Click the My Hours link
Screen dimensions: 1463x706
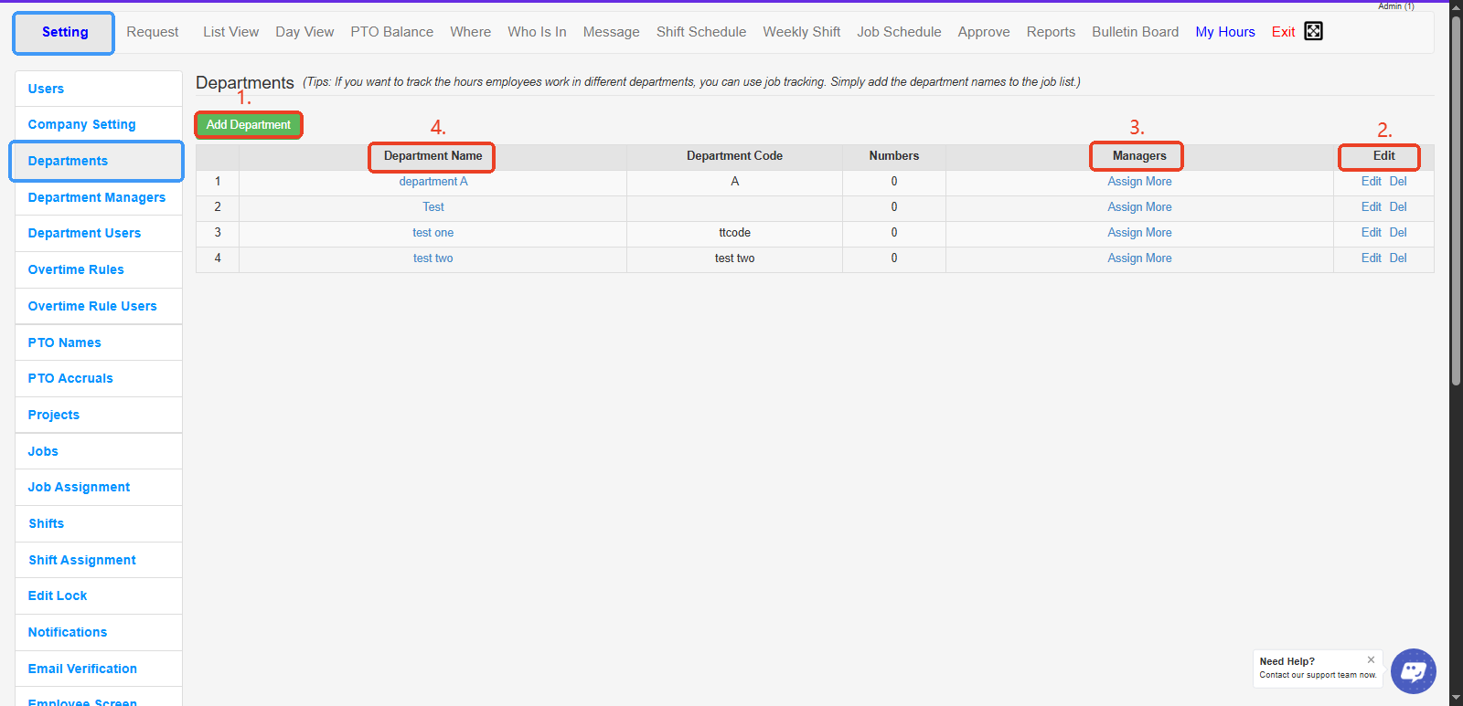(x=1224, y=32)
